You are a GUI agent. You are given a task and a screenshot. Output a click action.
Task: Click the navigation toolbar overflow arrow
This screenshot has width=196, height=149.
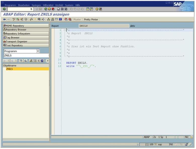pyautogui.click(x=48, y=61)
